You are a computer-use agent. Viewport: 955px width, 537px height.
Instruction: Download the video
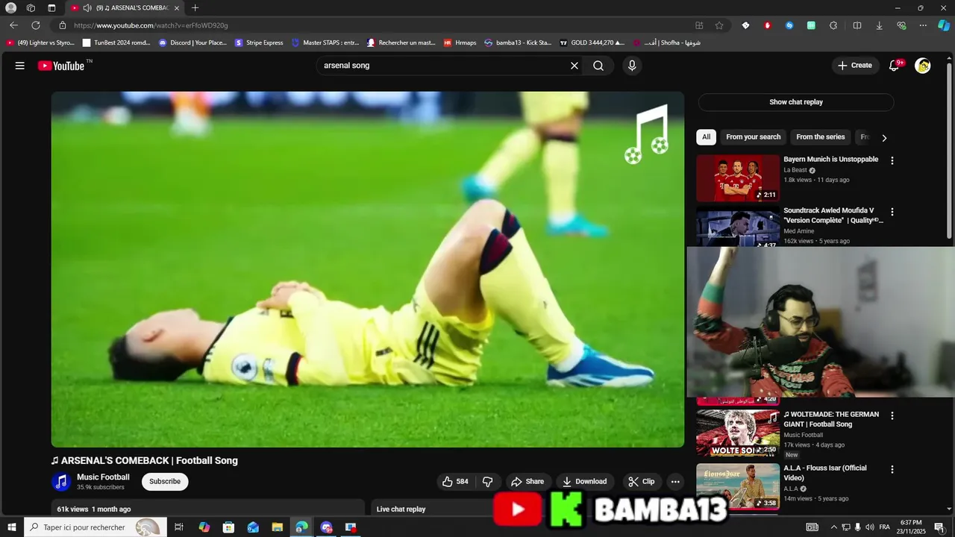tap(585, 482)
